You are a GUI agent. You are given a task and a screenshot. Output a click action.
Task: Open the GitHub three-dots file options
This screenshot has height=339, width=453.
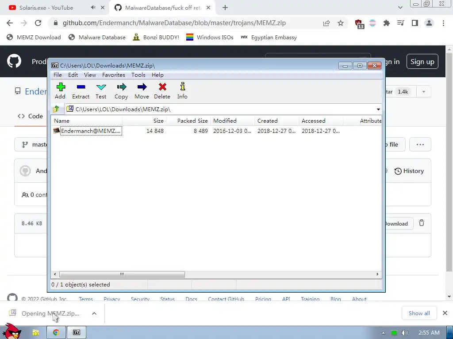click(x=420, y=144)
